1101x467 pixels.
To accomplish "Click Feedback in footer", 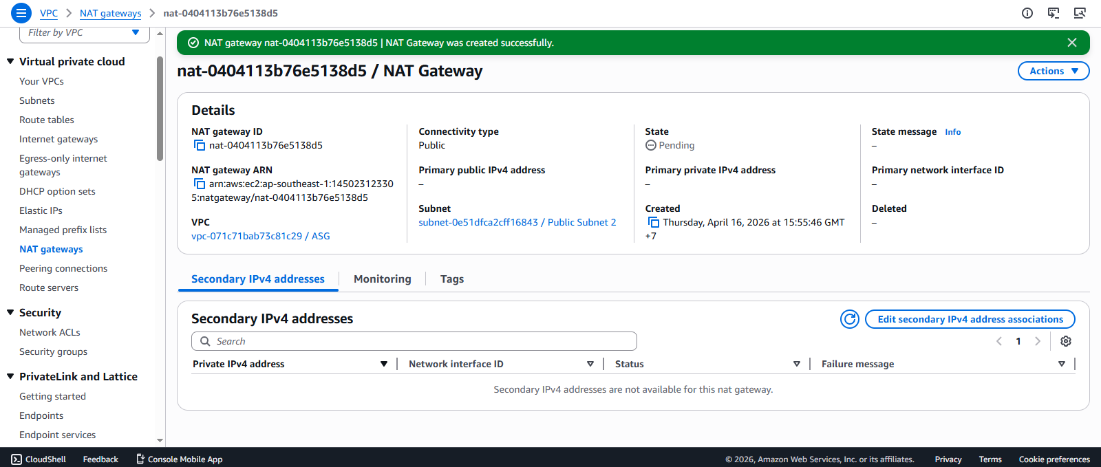I will coord(100,459).
